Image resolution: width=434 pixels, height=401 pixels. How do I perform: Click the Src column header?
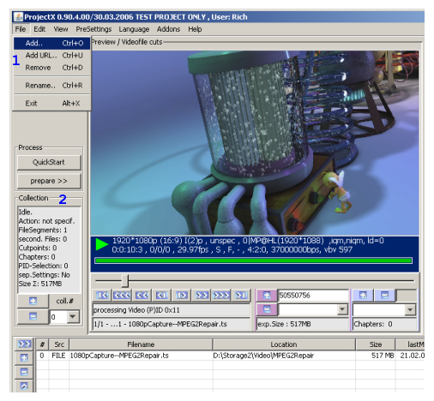pos(59,344)
